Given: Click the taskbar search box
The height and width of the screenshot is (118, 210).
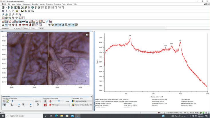Looking at the screenshot, I should point(24,116).
